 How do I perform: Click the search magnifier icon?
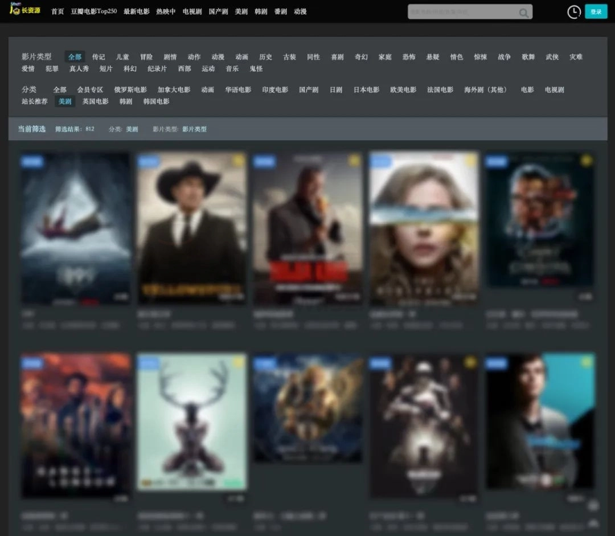click(523, 13)
